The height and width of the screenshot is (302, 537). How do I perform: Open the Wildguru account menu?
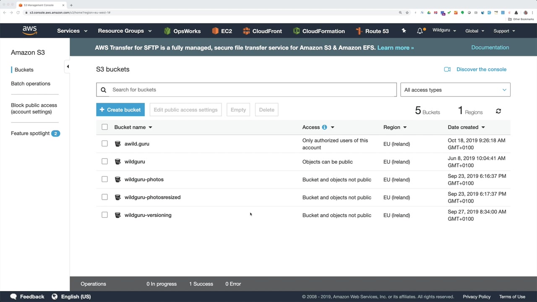[444, 31]
